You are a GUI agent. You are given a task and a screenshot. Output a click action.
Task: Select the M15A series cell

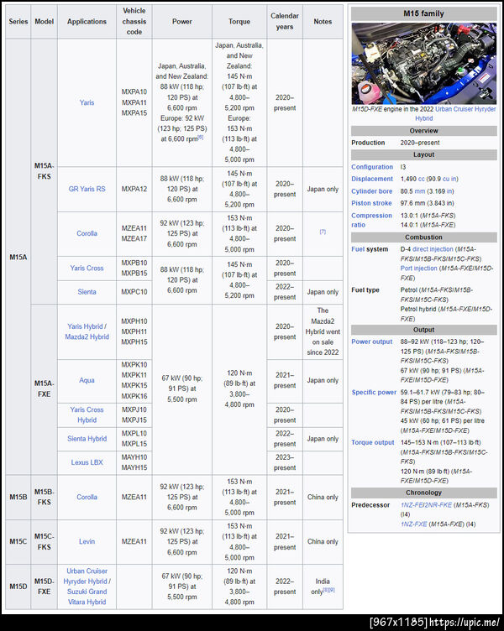(x=18, y=257)
